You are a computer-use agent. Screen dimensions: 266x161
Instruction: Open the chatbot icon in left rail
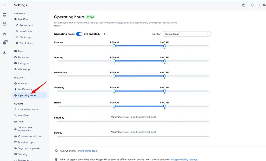coord(5,24)
